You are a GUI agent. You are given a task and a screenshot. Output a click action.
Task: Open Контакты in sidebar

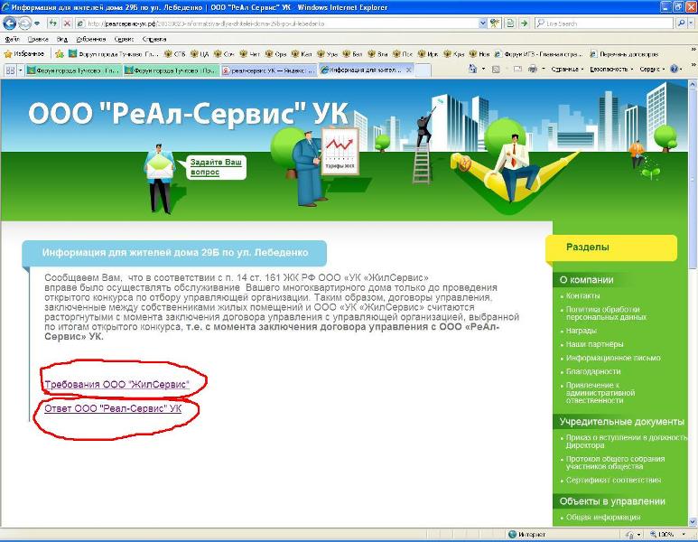(x=582, y=295)
